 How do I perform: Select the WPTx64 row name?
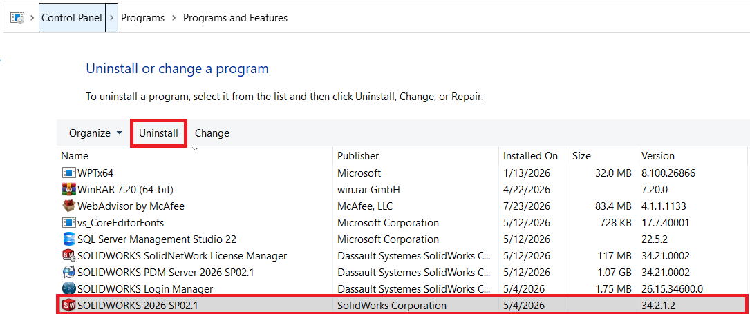pyautogui.click(x=95, y=173)
